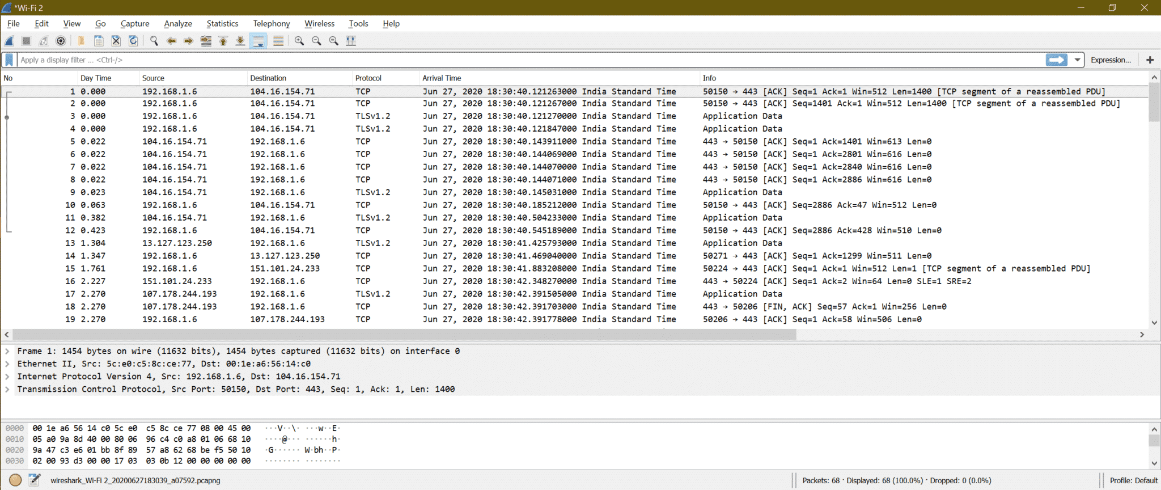Open the Expression... filter builder
Screen dimensions: 1161x490
click(x=1111, y=60)
